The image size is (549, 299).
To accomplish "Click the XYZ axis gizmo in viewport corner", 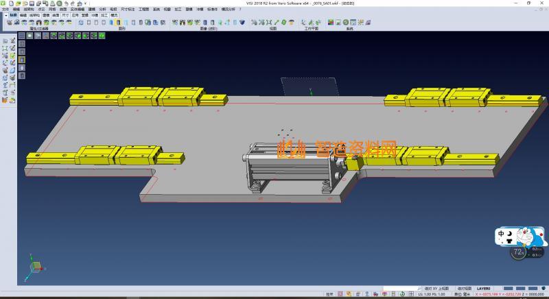I will (x=34, y=266).
